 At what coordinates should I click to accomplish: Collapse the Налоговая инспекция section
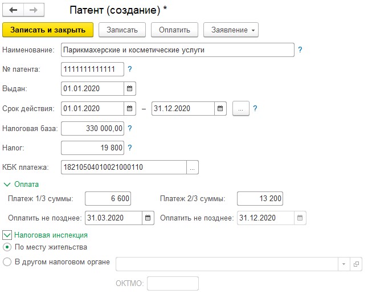[x=7, y=235]
